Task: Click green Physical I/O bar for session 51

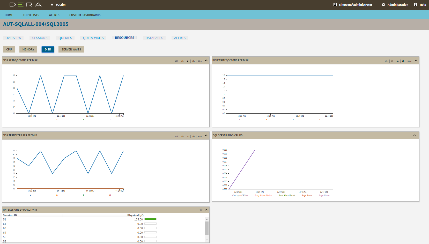Action: click(x=150, y=219)
